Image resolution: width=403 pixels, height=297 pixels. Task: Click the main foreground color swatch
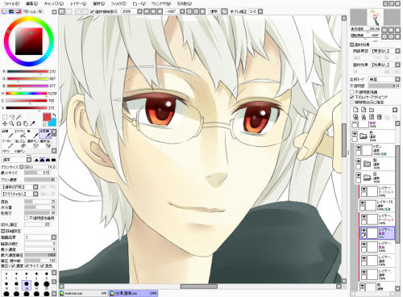click(x=47, y=117)
